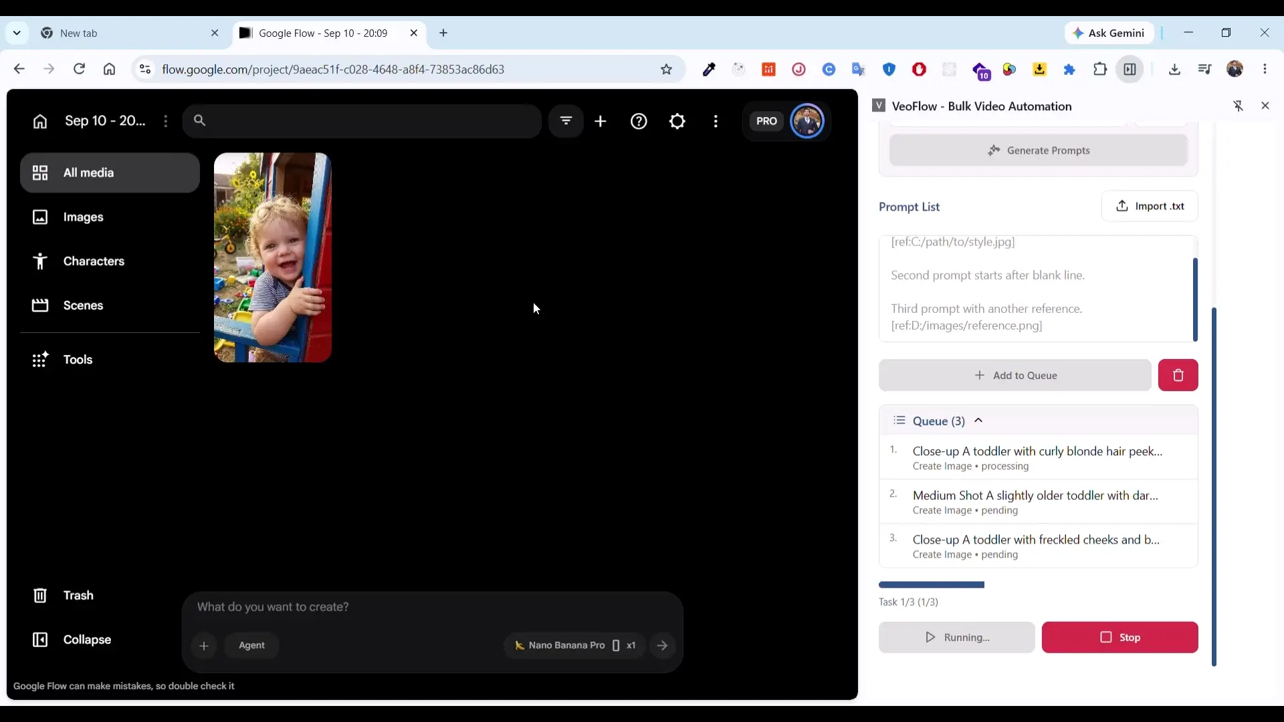1284x722 pixels.
Task: Click Ask Gemini button
Action: [1109, 33]
